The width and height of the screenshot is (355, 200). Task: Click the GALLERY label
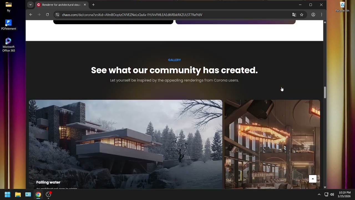tap(174, 60)
